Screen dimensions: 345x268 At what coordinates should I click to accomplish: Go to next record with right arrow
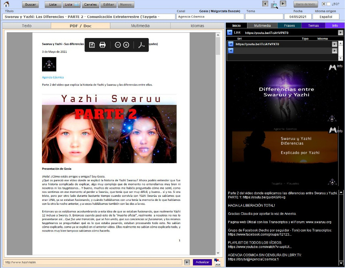tap(283, 4)
